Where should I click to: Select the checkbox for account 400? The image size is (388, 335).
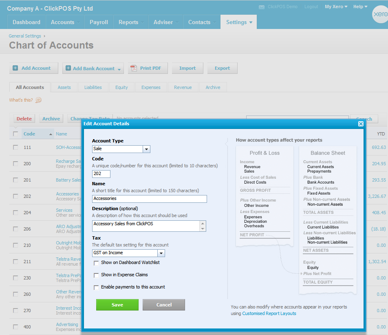[x=15, y=327]
